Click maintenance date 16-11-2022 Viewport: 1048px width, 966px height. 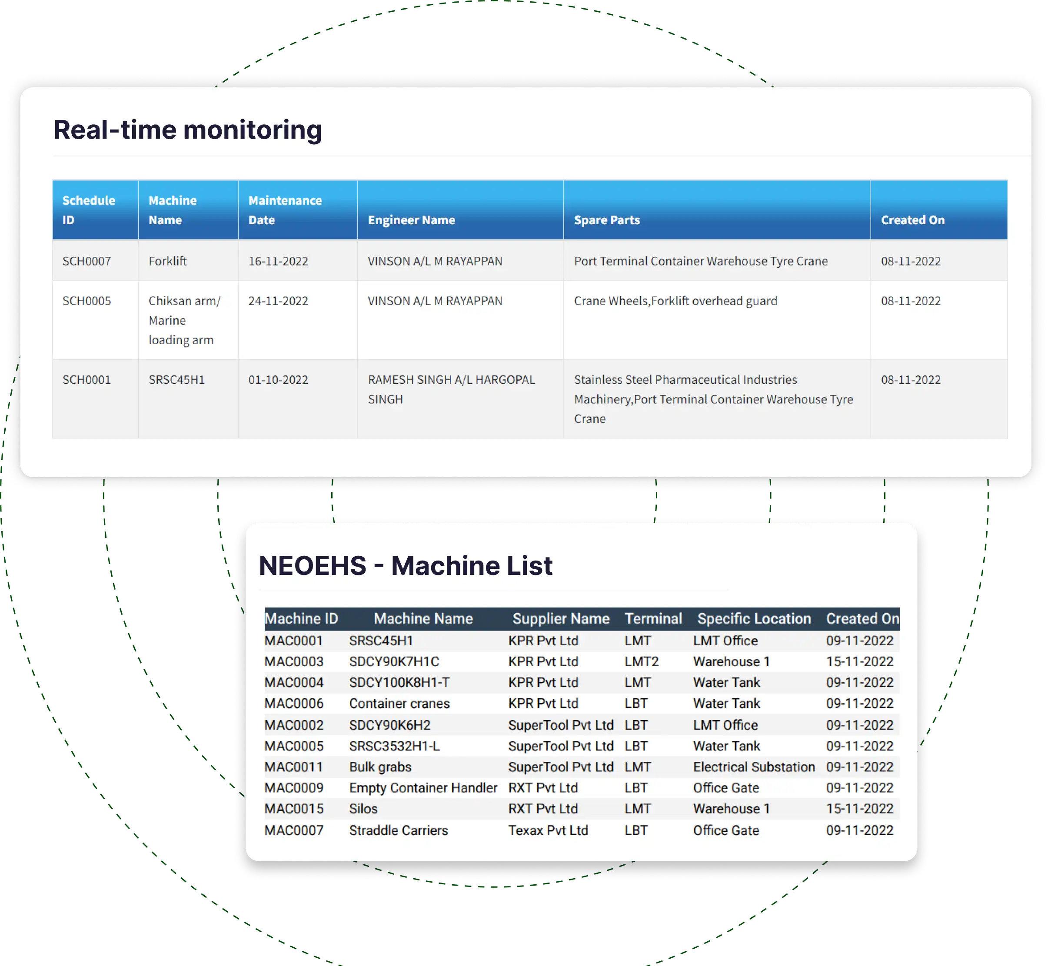point(298,261)
